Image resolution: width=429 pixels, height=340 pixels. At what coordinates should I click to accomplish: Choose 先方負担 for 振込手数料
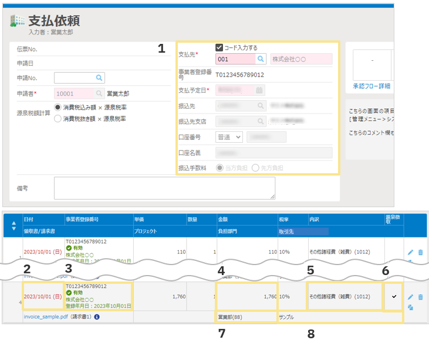(x=255, y=168)
